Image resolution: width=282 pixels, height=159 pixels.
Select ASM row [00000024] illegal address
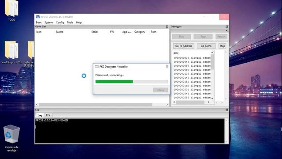(192, 94)
